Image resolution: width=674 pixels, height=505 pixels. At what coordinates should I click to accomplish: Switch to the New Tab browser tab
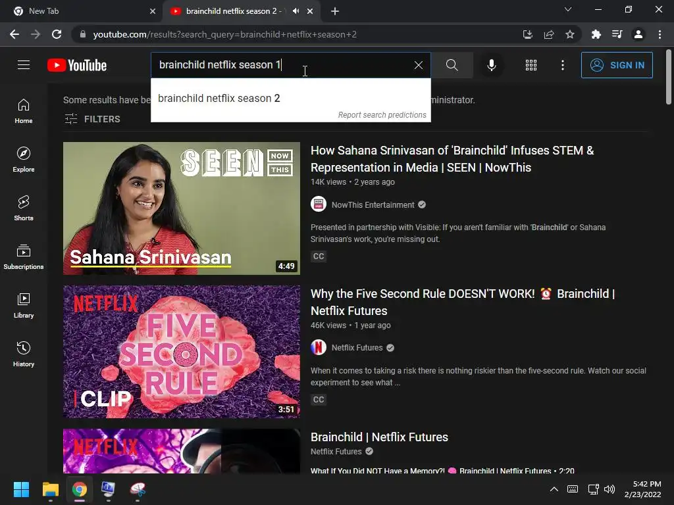coord(81,11)
